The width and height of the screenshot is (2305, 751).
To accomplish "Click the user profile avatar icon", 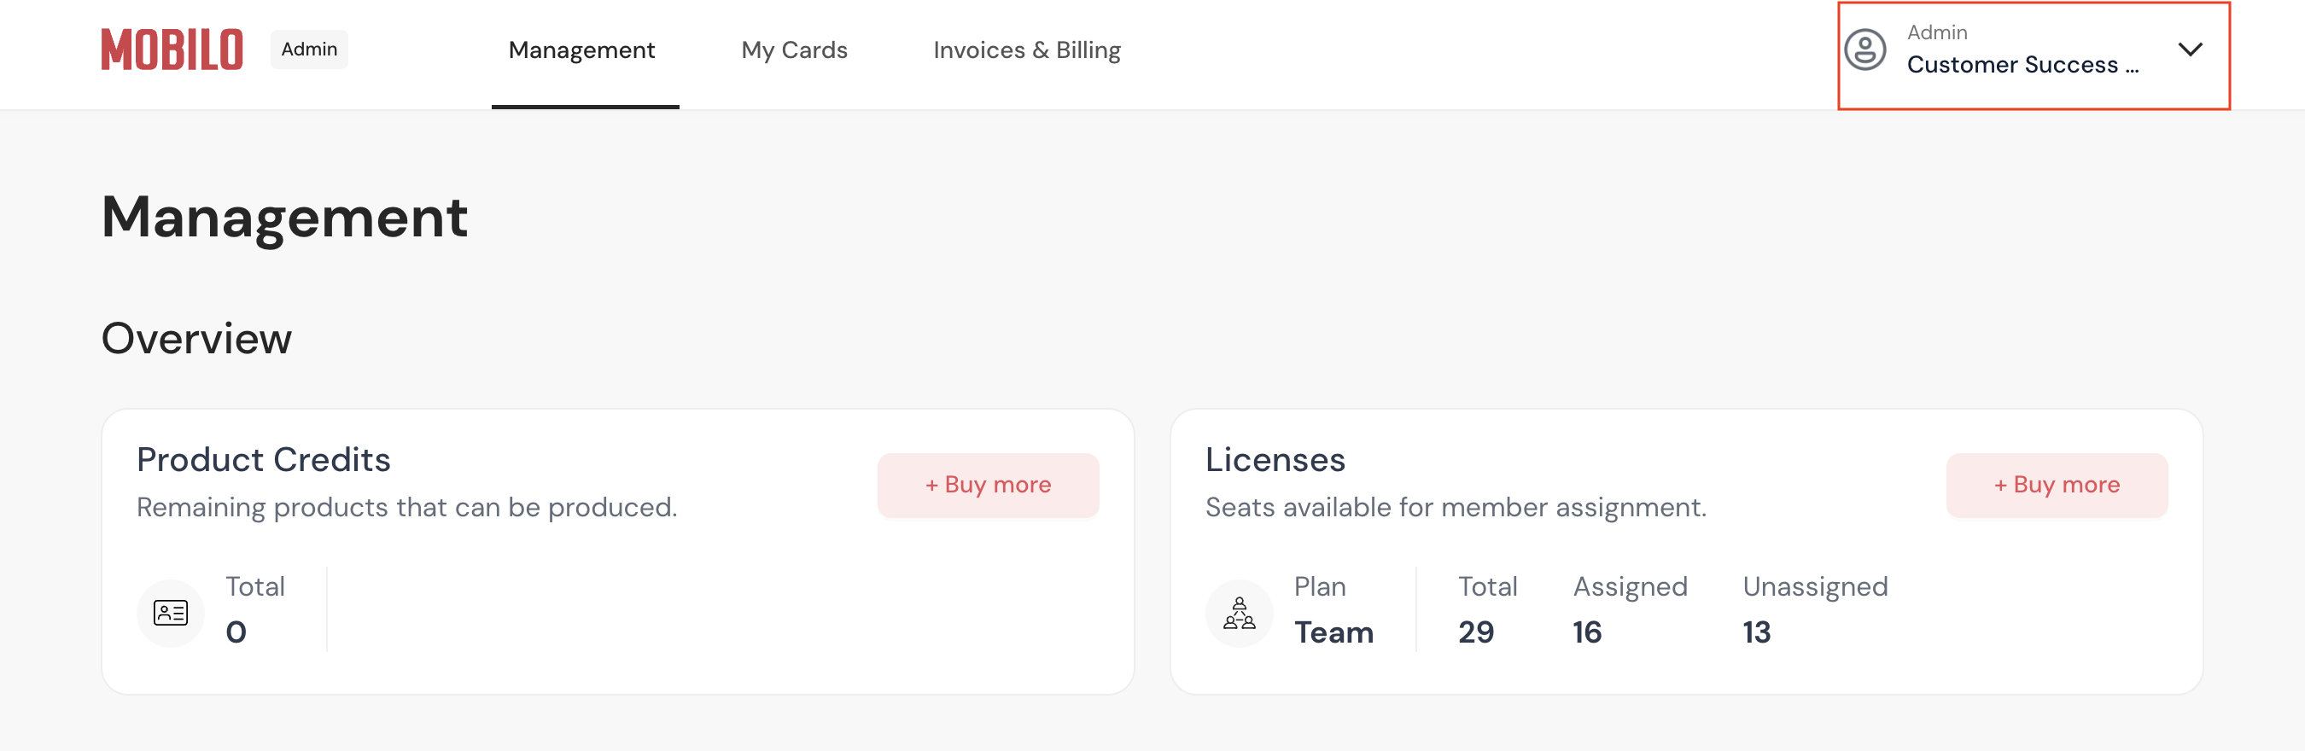I will coord(1864,50).
